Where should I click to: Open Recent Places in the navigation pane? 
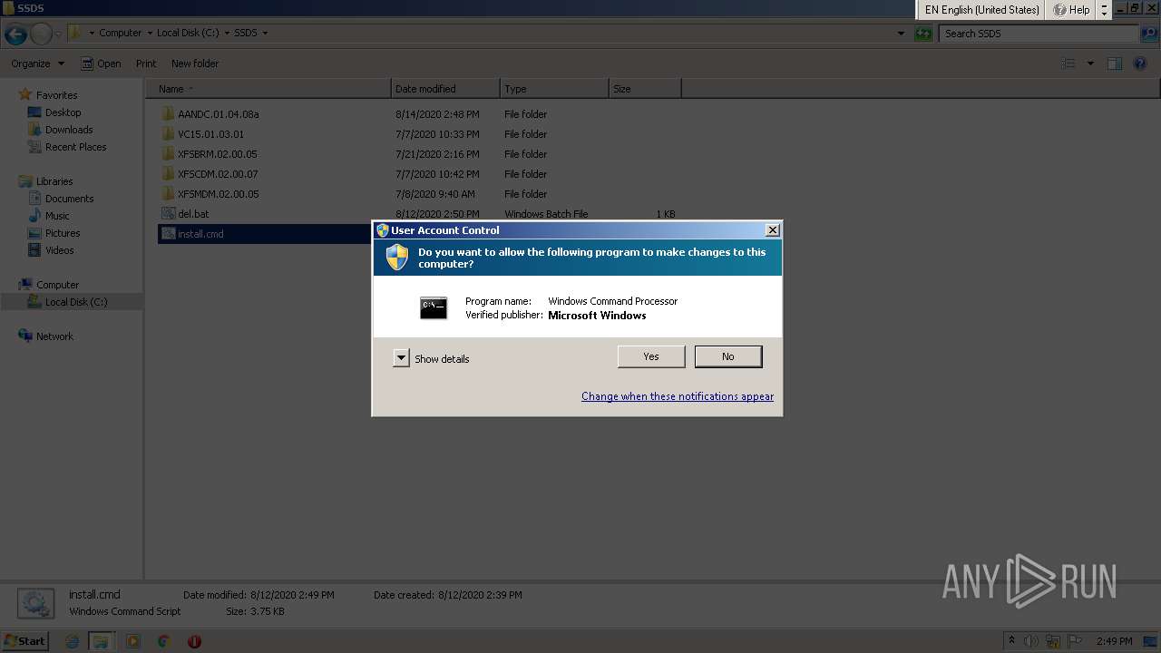(75, 147)
